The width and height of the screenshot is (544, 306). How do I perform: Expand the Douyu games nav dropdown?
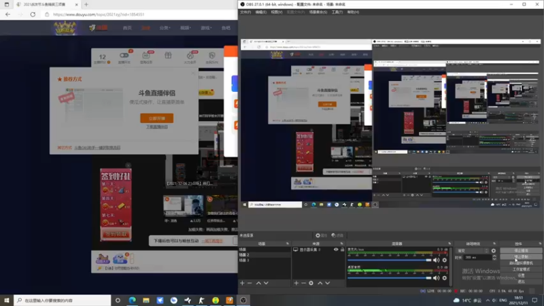click(206, 28)
